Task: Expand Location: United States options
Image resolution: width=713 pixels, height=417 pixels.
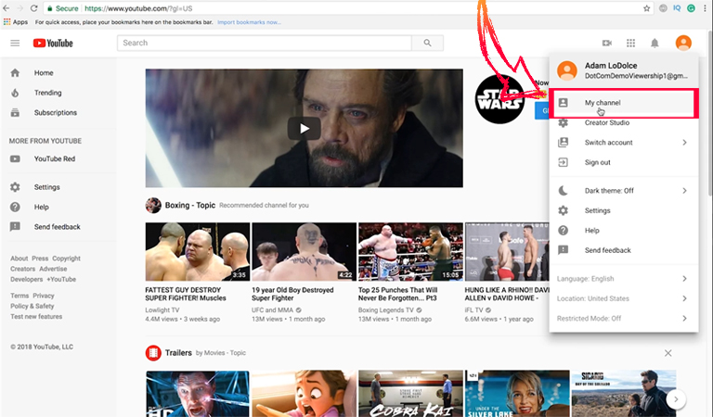Action: coord(684,298)
